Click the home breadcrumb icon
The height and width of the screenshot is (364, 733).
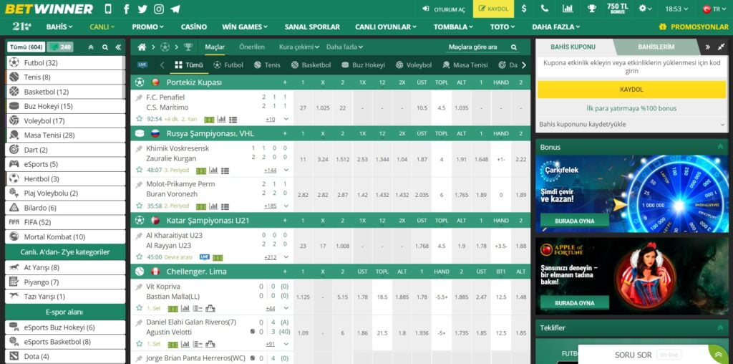(x=142, y=47)
